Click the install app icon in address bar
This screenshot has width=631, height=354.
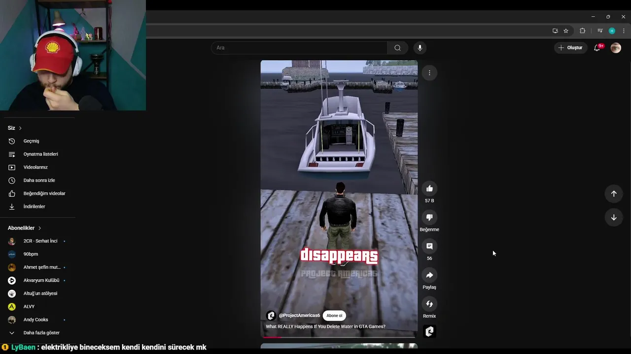pos(555,30)
